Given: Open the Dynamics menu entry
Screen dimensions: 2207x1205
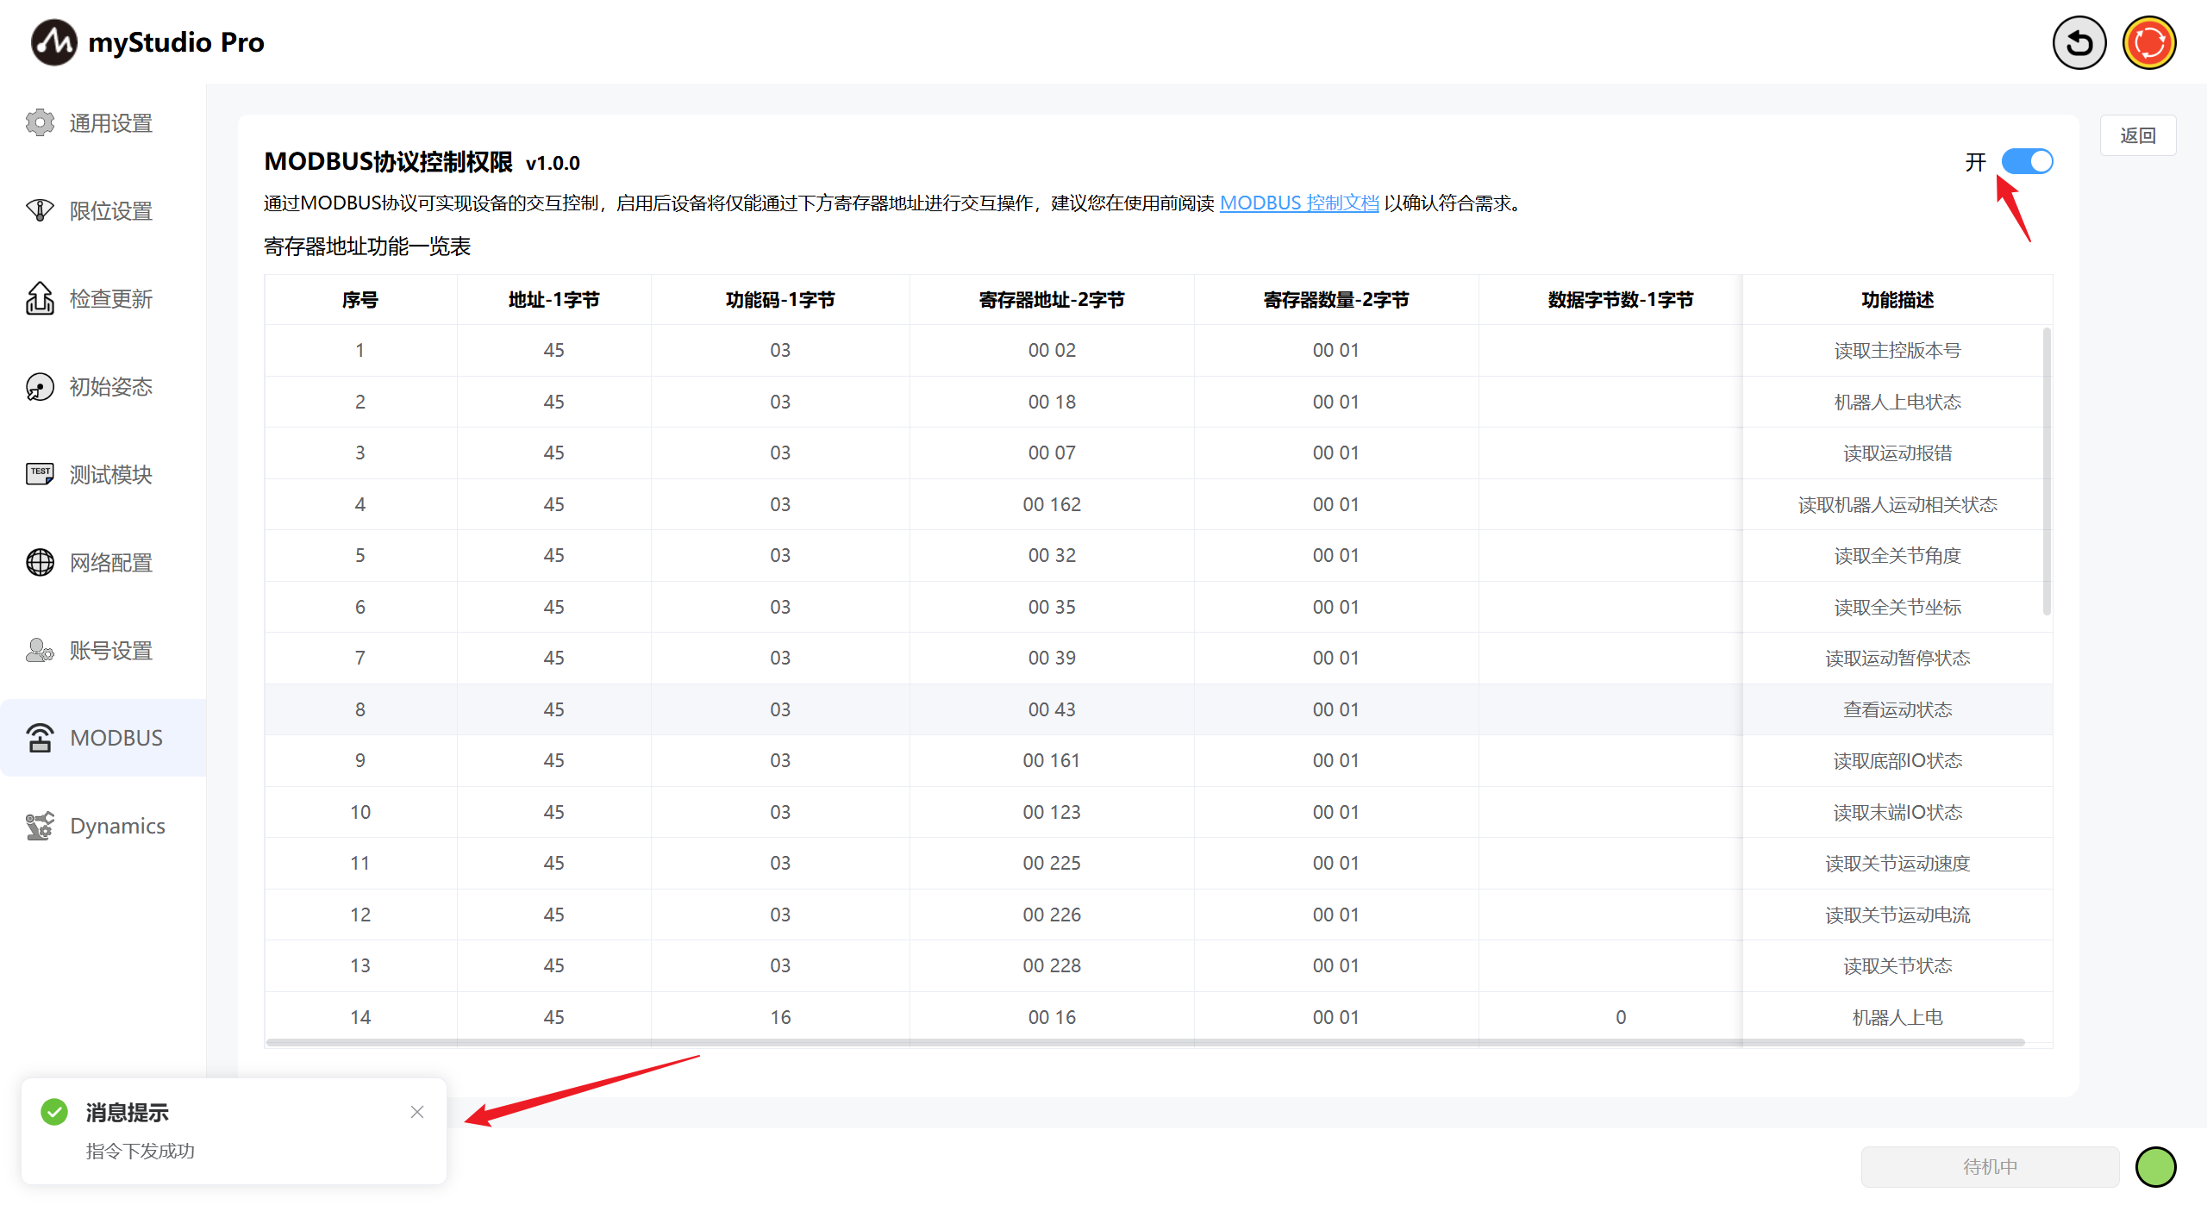Looking at the screenshot, I should tap(117, 826).
